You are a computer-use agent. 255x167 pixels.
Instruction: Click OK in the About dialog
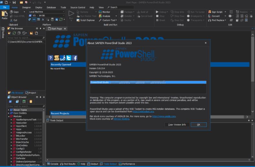[x=198, y=125]
